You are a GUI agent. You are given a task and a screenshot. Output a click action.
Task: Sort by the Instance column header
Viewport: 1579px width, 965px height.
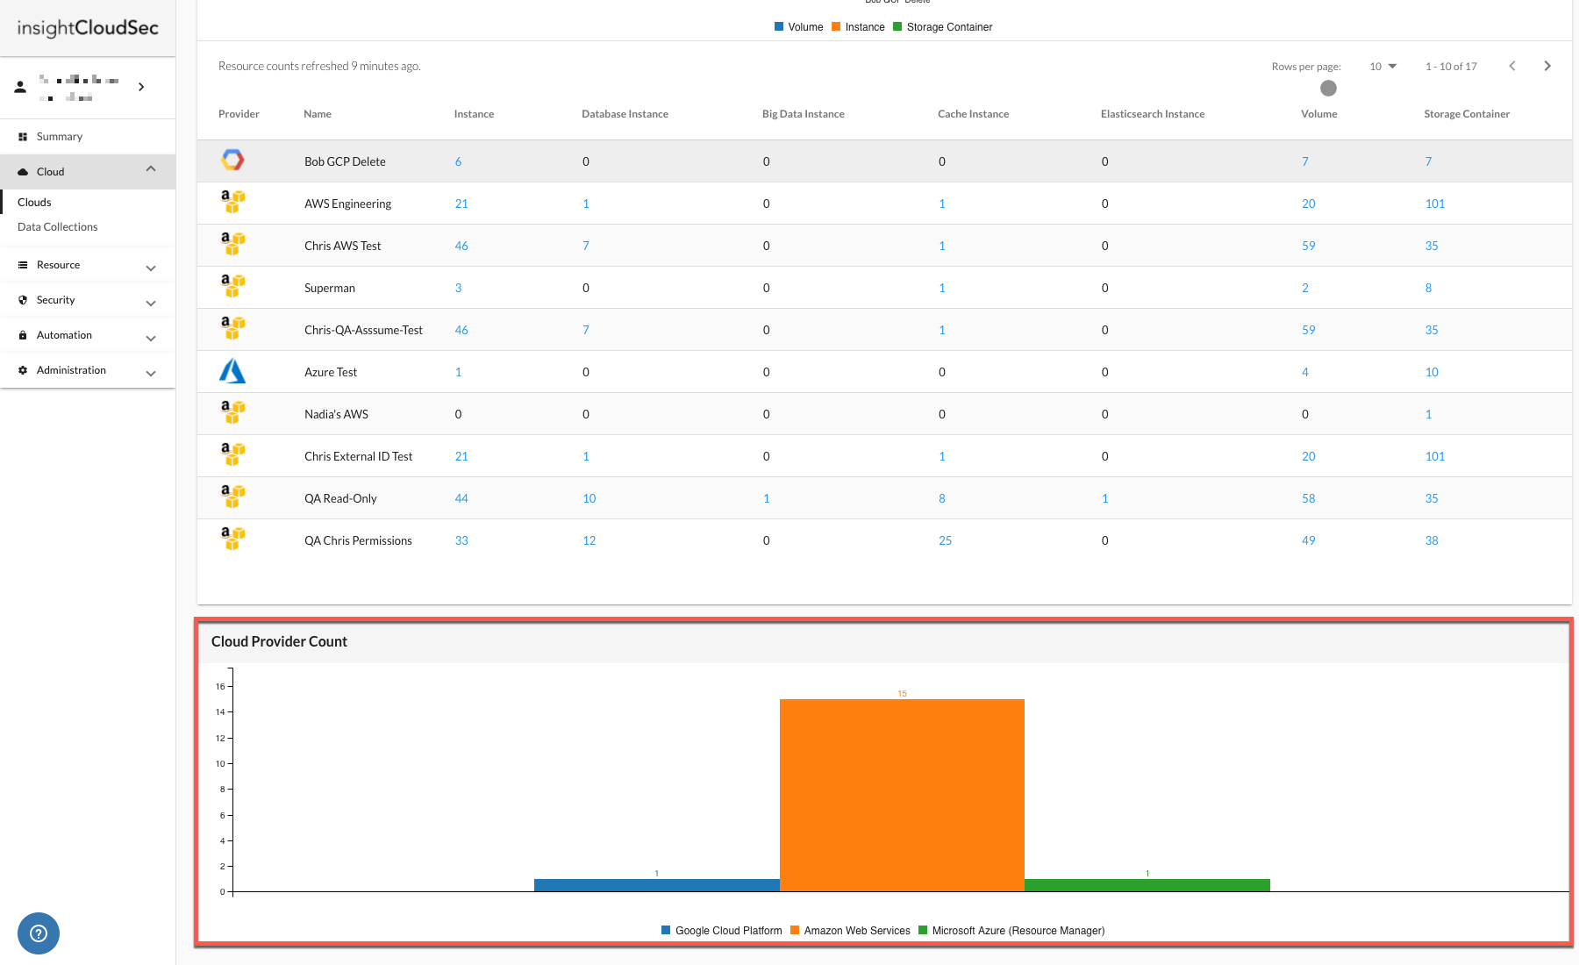point(474,114)
